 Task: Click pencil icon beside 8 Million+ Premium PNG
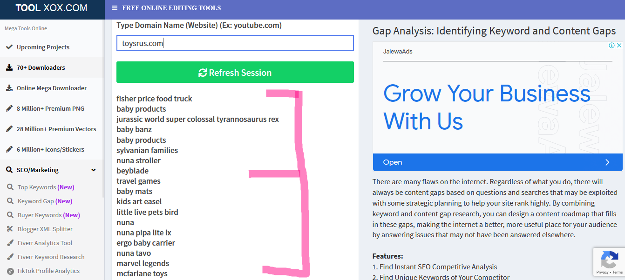tap(9, 108)
